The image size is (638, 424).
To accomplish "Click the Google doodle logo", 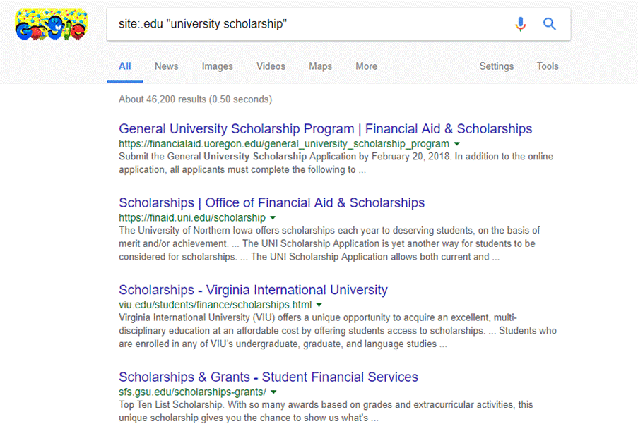I will click(51, 24).
